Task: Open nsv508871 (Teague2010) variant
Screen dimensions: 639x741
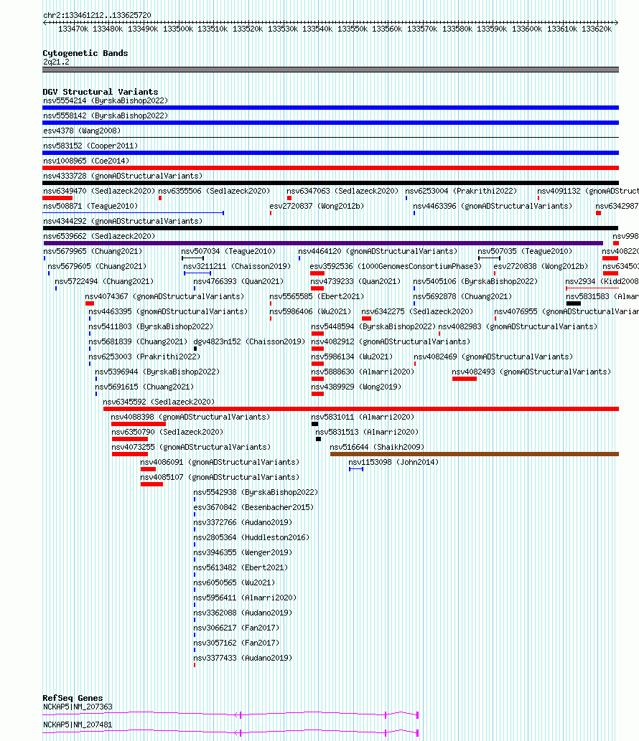Action: 90,207
